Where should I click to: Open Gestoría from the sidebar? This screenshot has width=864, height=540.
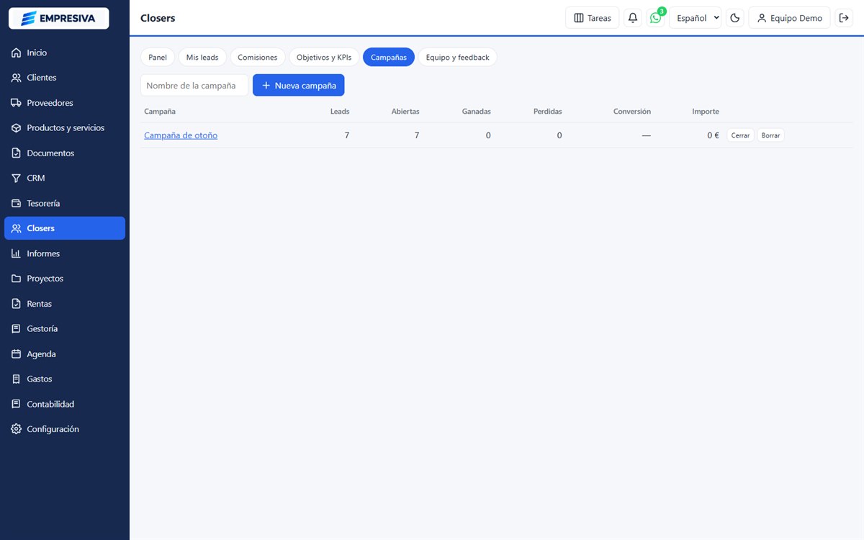pos(65,328)
